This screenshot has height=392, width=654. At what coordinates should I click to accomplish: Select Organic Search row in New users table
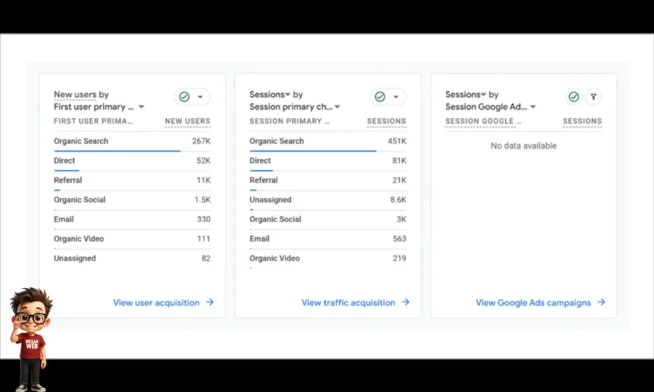tap(81, 141)
